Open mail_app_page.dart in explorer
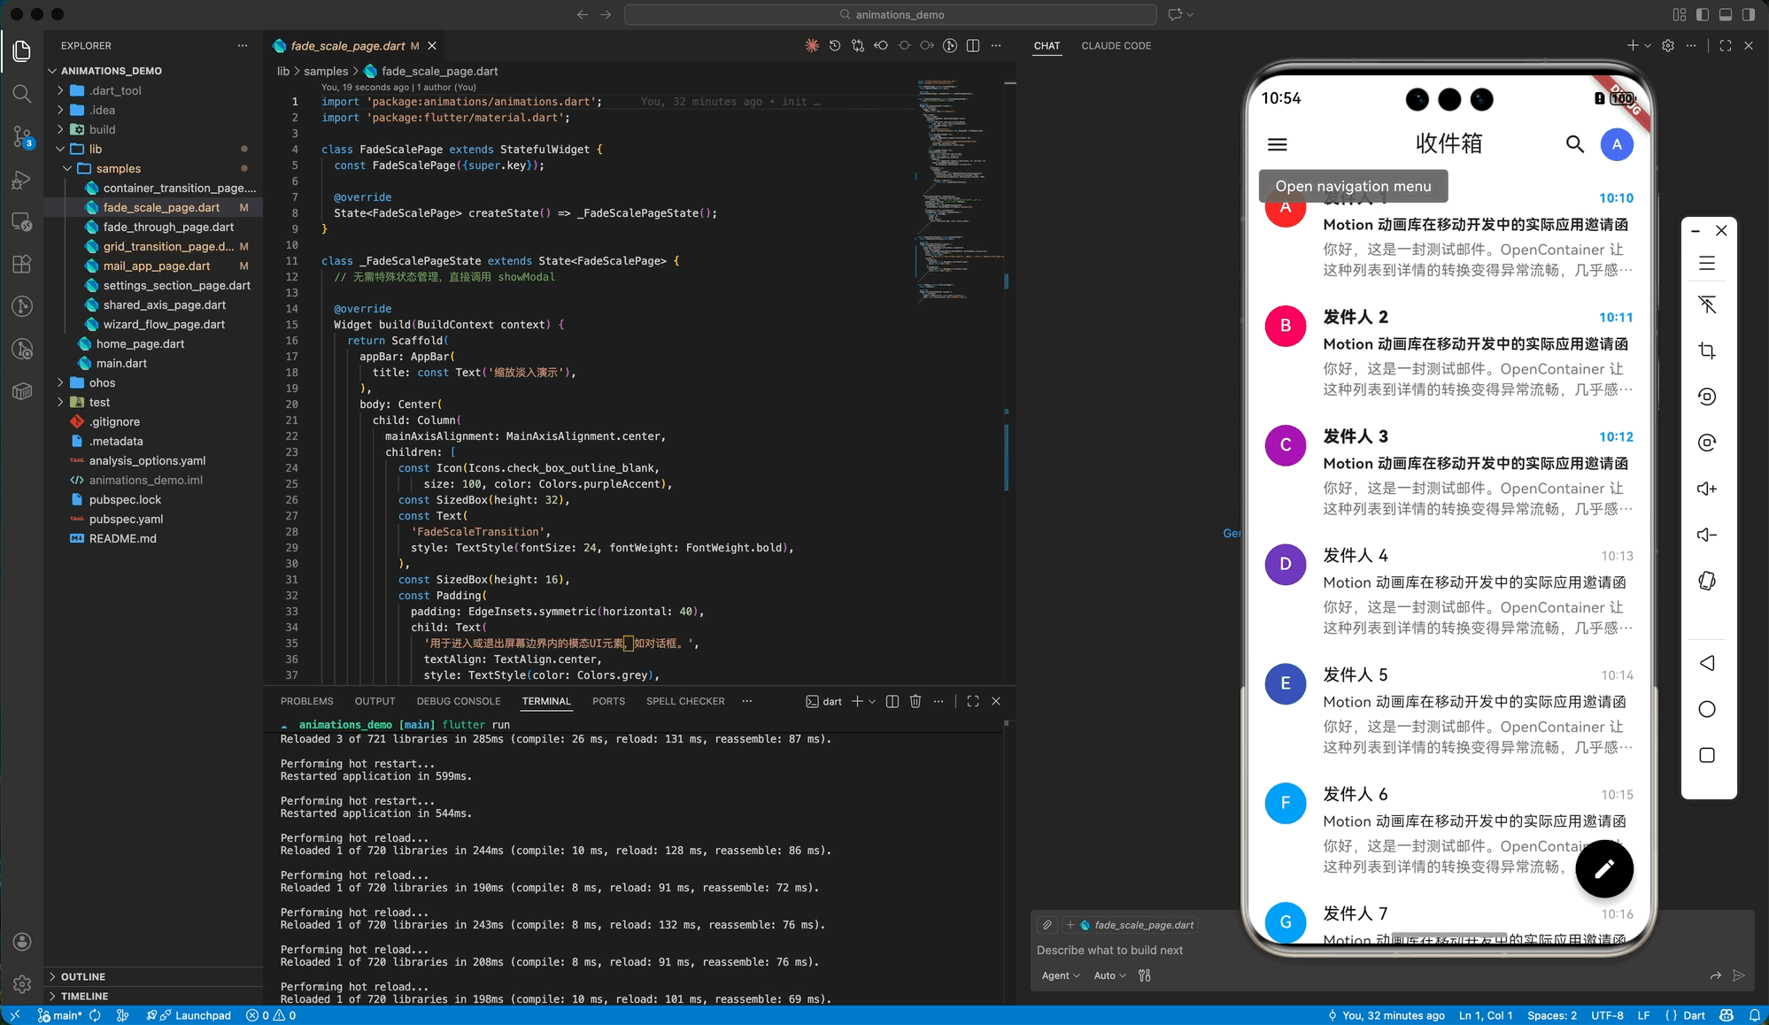 pos(157,266)
